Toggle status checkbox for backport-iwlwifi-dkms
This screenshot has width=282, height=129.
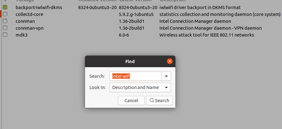click(5, 7)
